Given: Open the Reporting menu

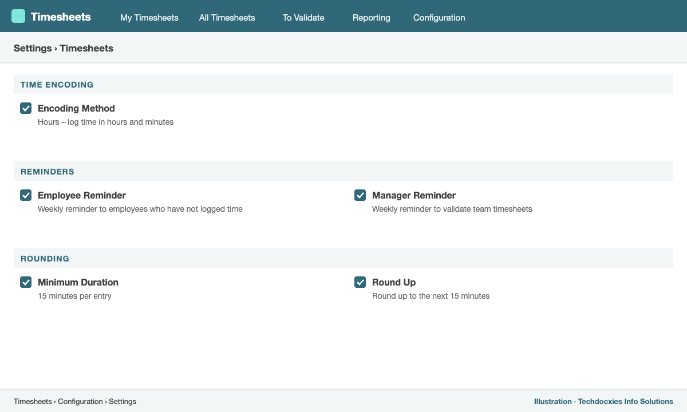Looking at the screenshot, I should [372, 18].
